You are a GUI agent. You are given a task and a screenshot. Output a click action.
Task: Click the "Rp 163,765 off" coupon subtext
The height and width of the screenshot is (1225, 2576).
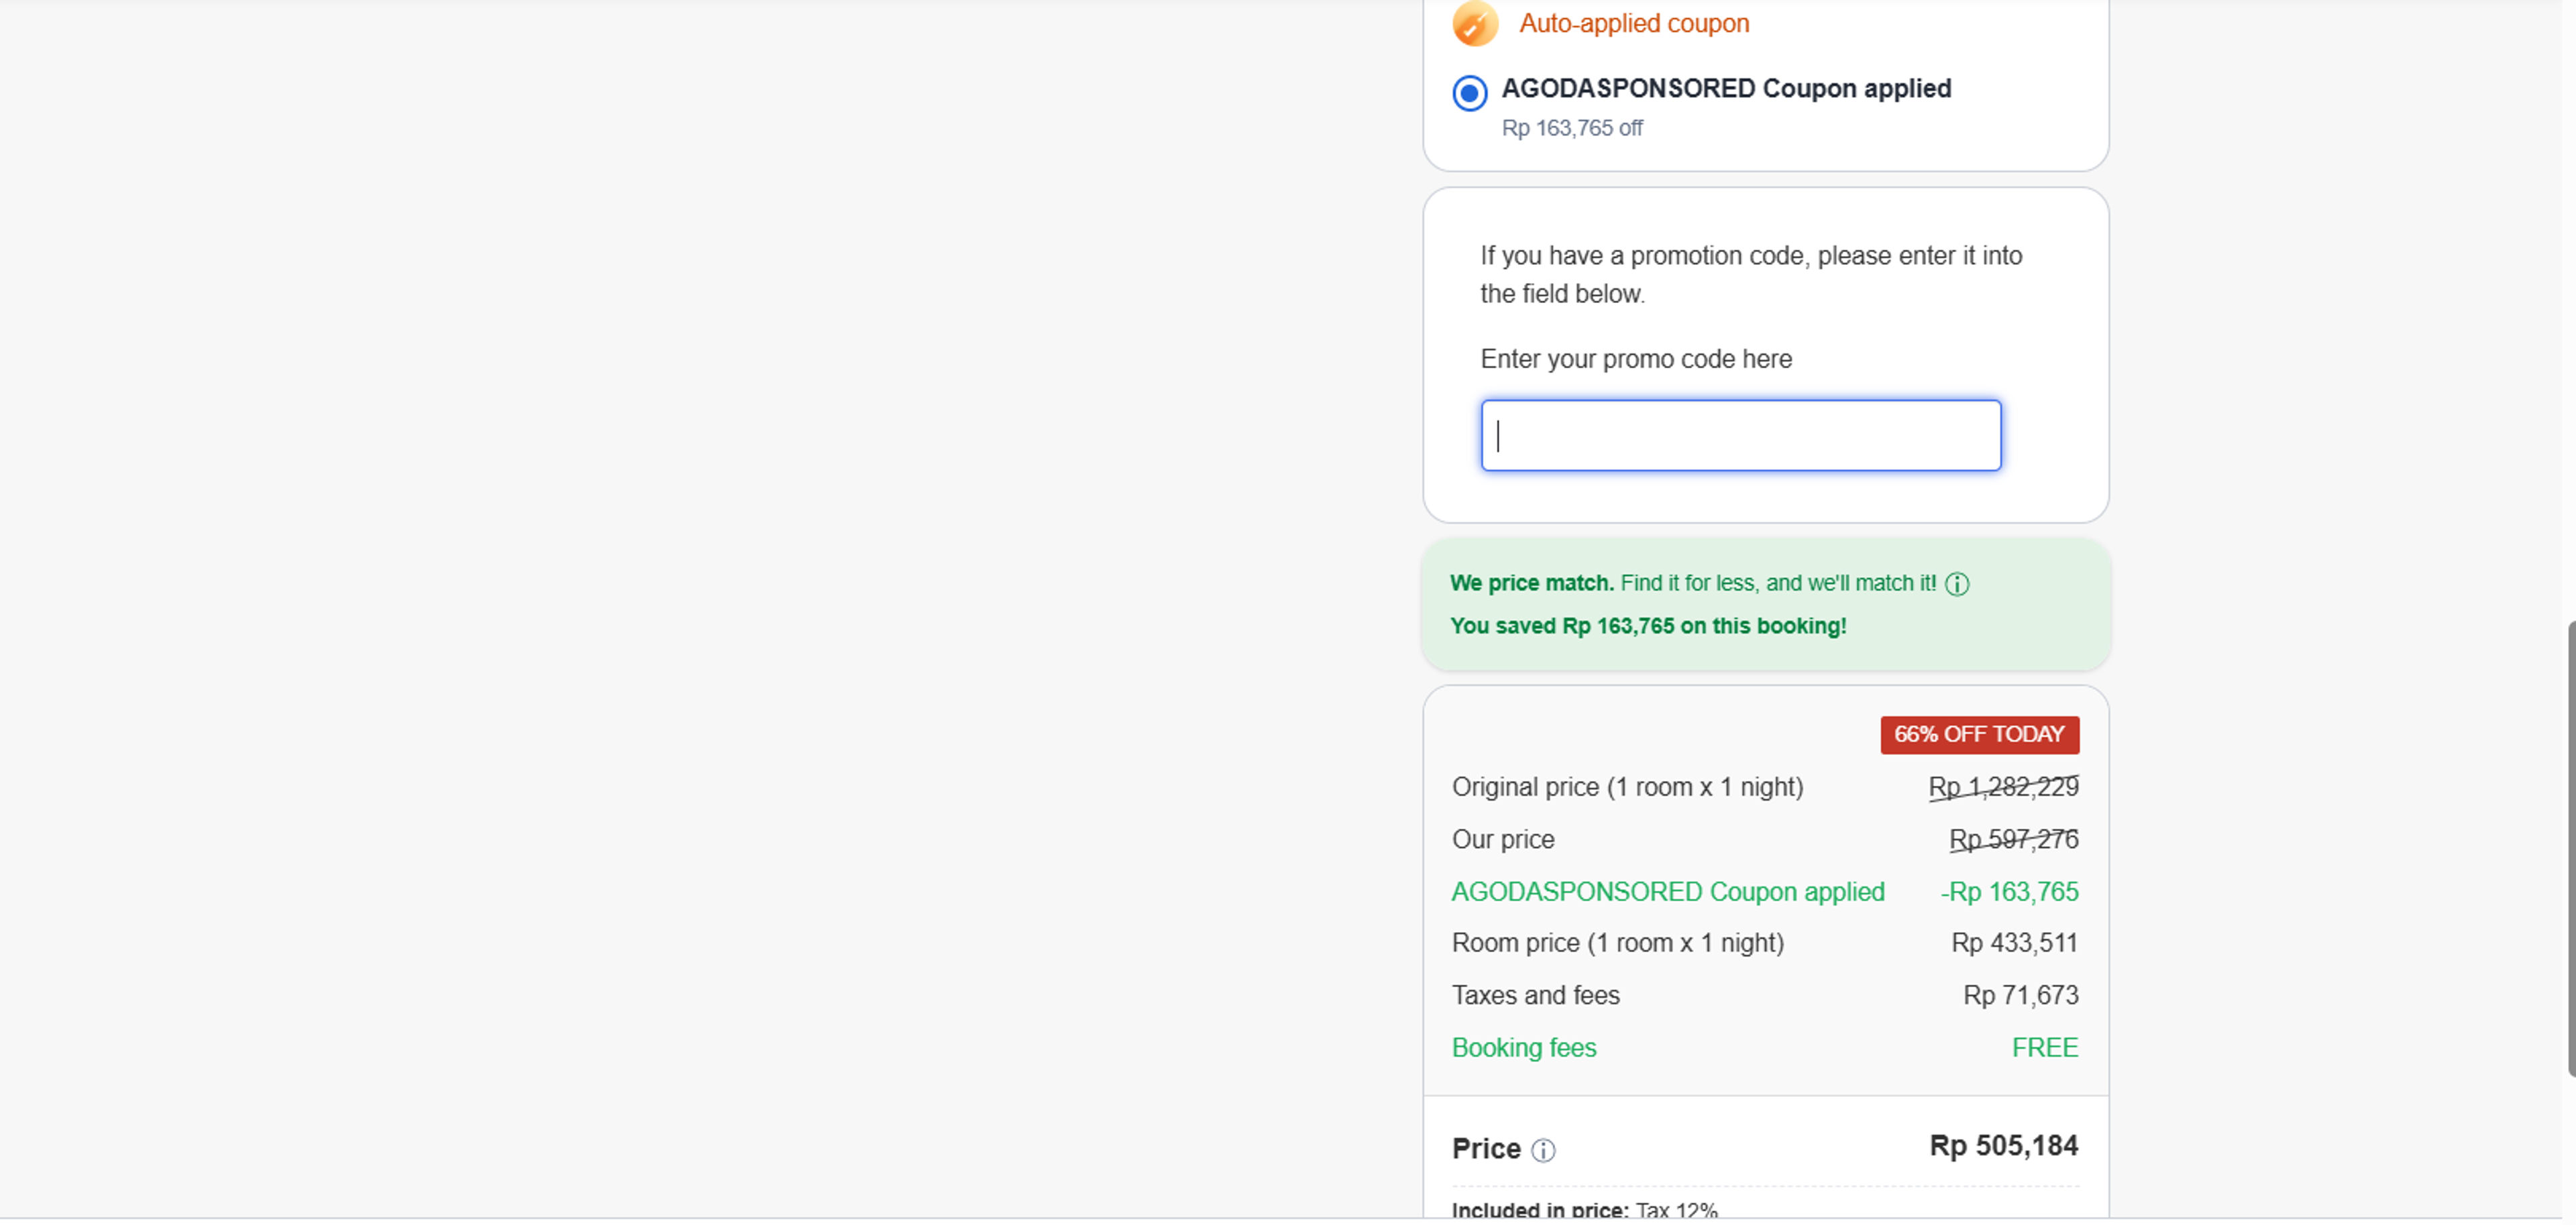coord(1572,128)
